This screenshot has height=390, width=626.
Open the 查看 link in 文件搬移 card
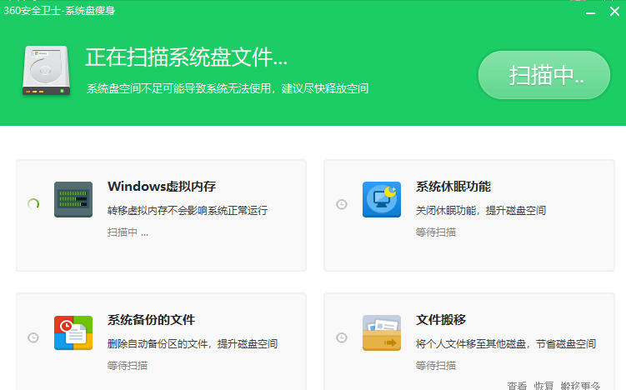pos(517,386)
